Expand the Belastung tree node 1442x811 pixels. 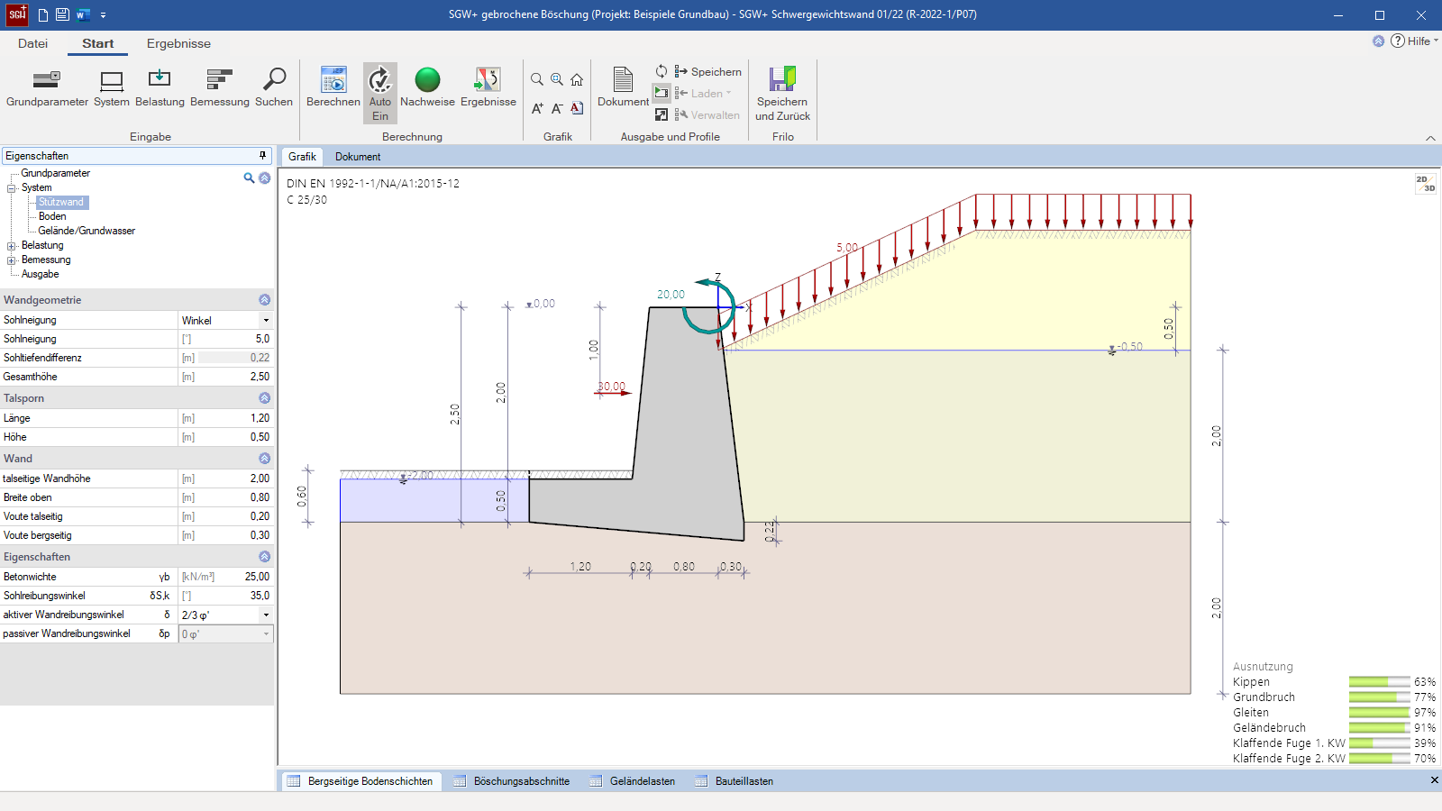coord(12,246)
